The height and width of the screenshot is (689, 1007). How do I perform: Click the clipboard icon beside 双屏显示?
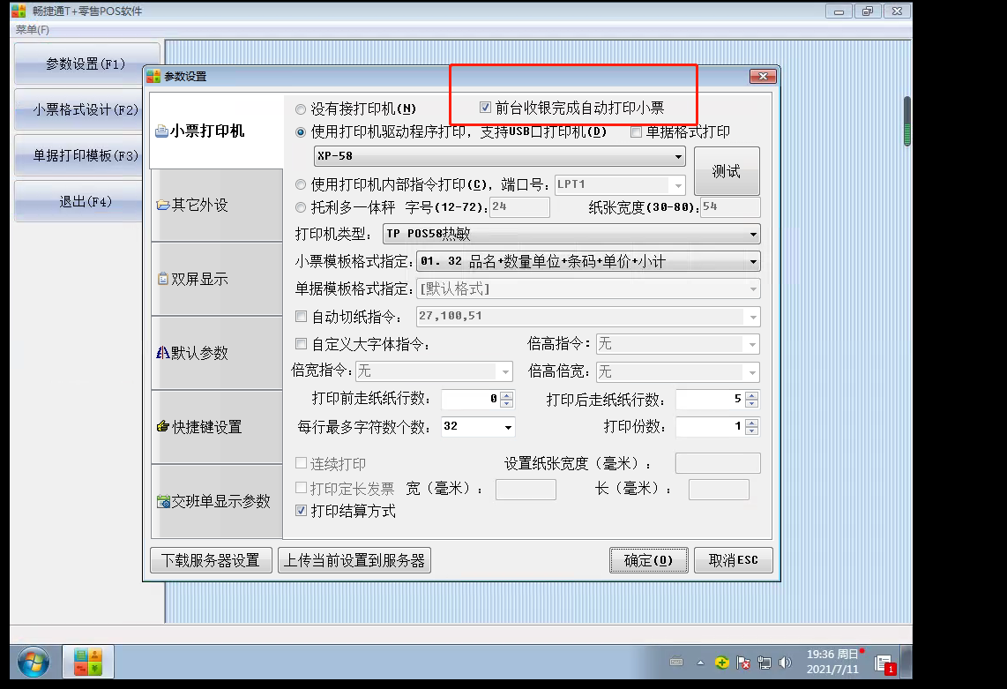pyautogui.click(x=163, y=279)
